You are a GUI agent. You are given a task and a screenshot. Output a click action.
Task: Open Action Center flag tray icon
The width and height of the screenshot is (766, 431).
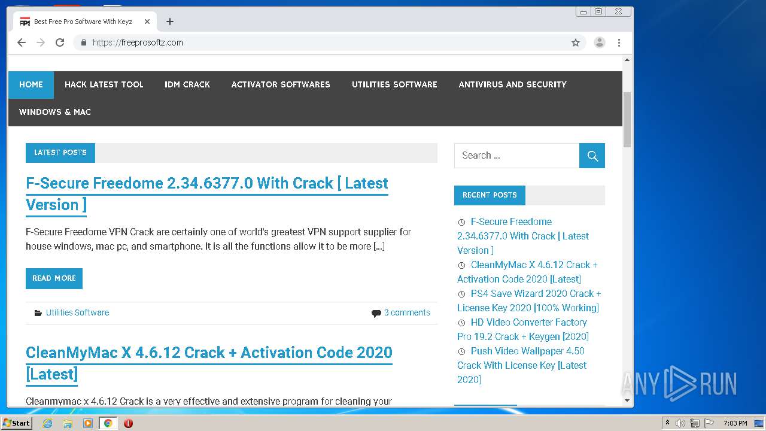click(x=709, y=423)
